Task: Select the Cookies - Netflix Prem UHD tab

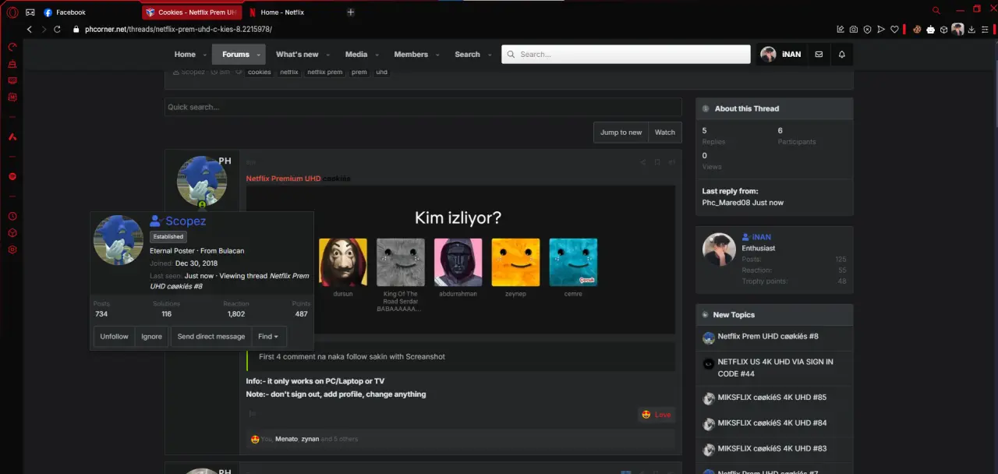Action: 192,12
